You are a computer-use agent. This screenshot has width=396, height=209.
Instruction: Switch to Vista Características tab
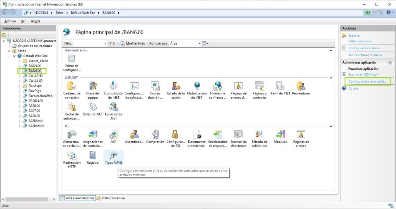(77, 198)
